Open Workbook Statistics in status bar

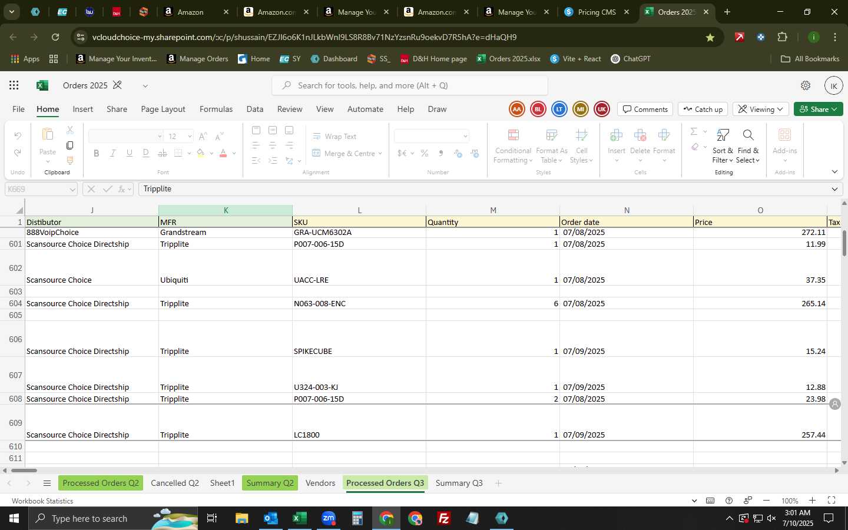point(42,501)
